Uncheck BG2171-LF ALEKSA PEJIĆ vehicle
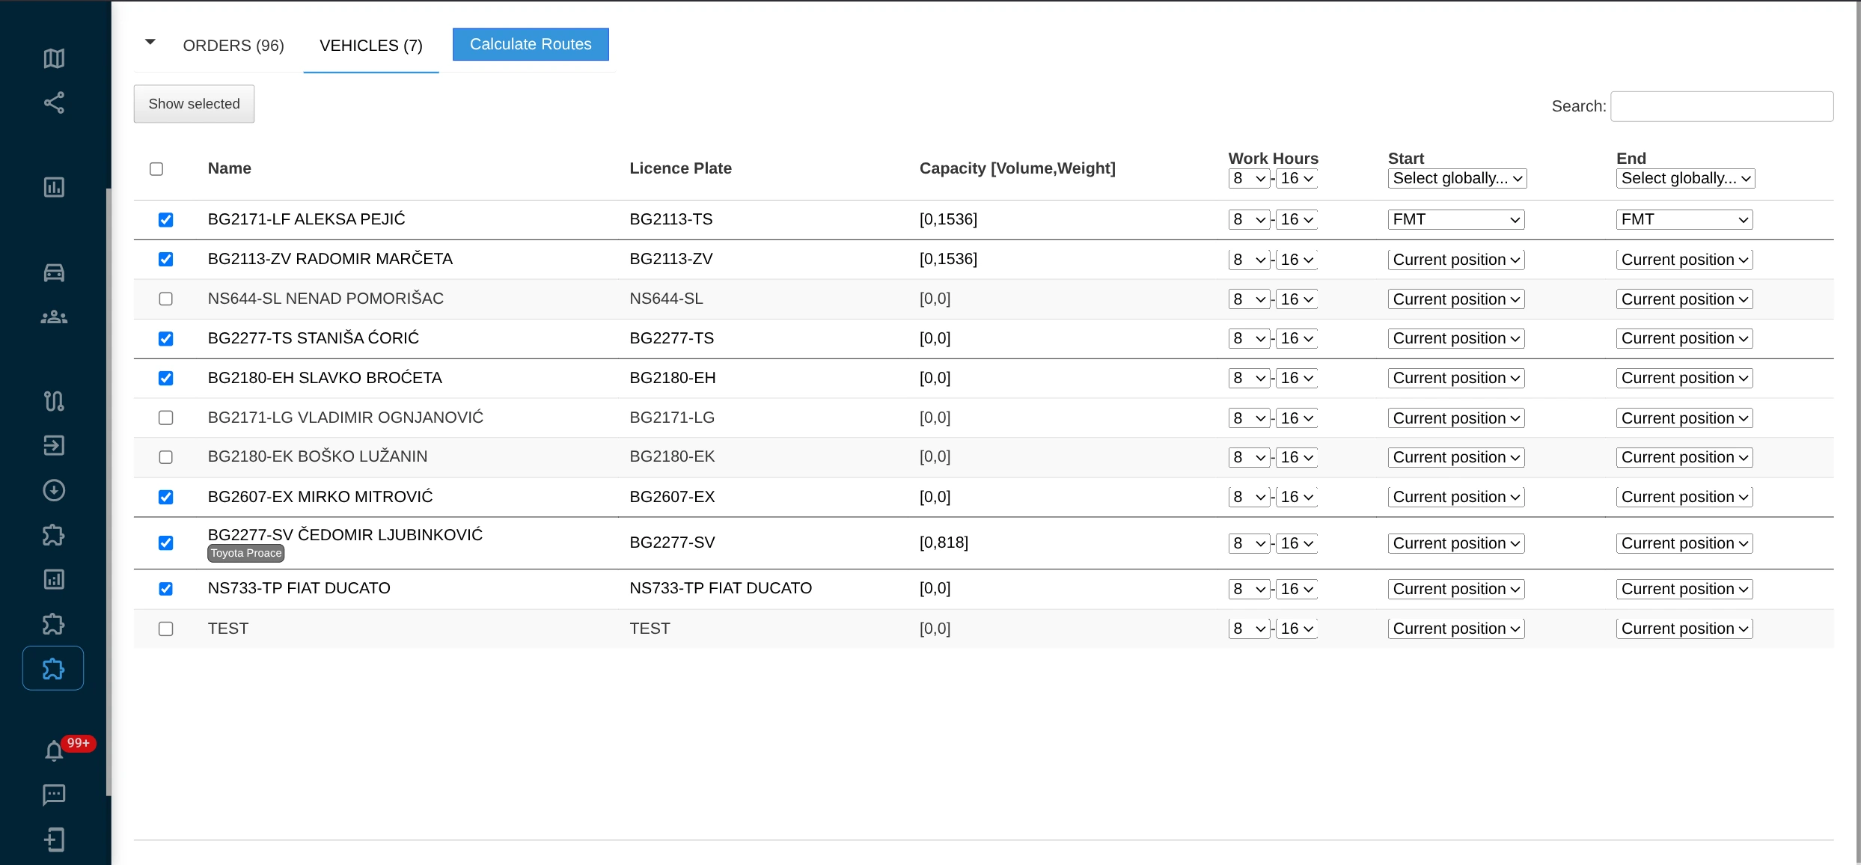 point(166,220)
